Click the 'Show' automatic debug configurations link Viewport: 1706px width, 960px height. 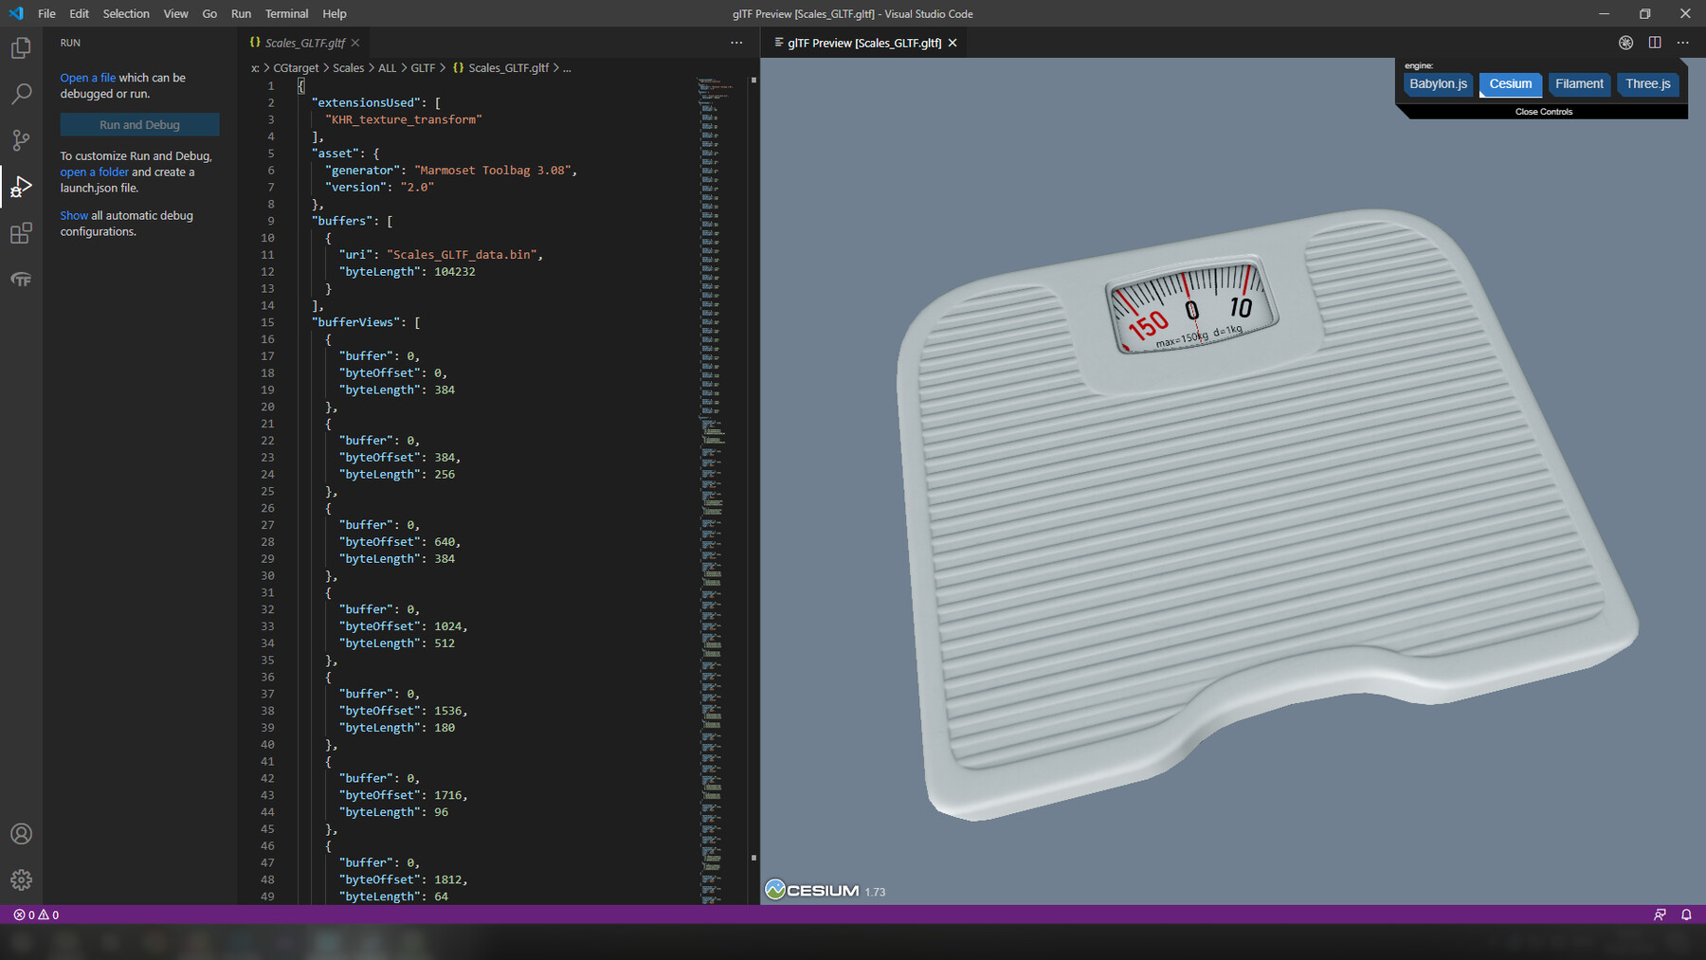(x=74, y=215)
